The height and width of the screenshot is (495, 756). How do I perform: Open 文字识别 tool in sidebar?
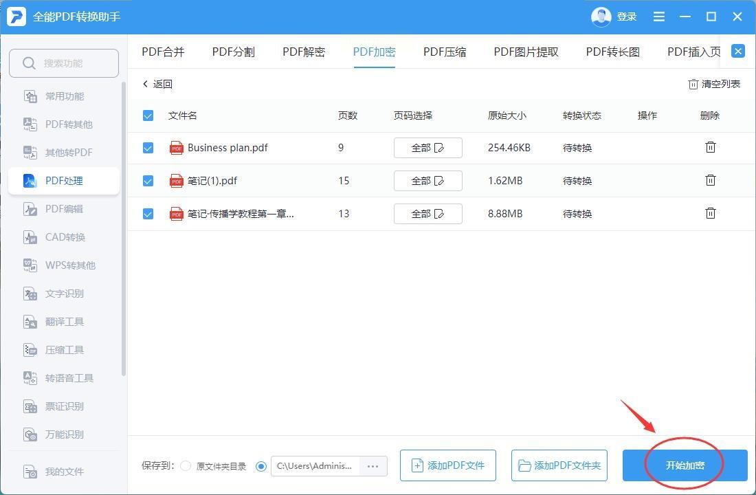tap(64, 294)
